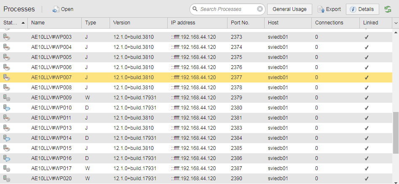Click the status icon of AE10LLV#WP014
Viewport: 399px width, 184px height.
7,138
